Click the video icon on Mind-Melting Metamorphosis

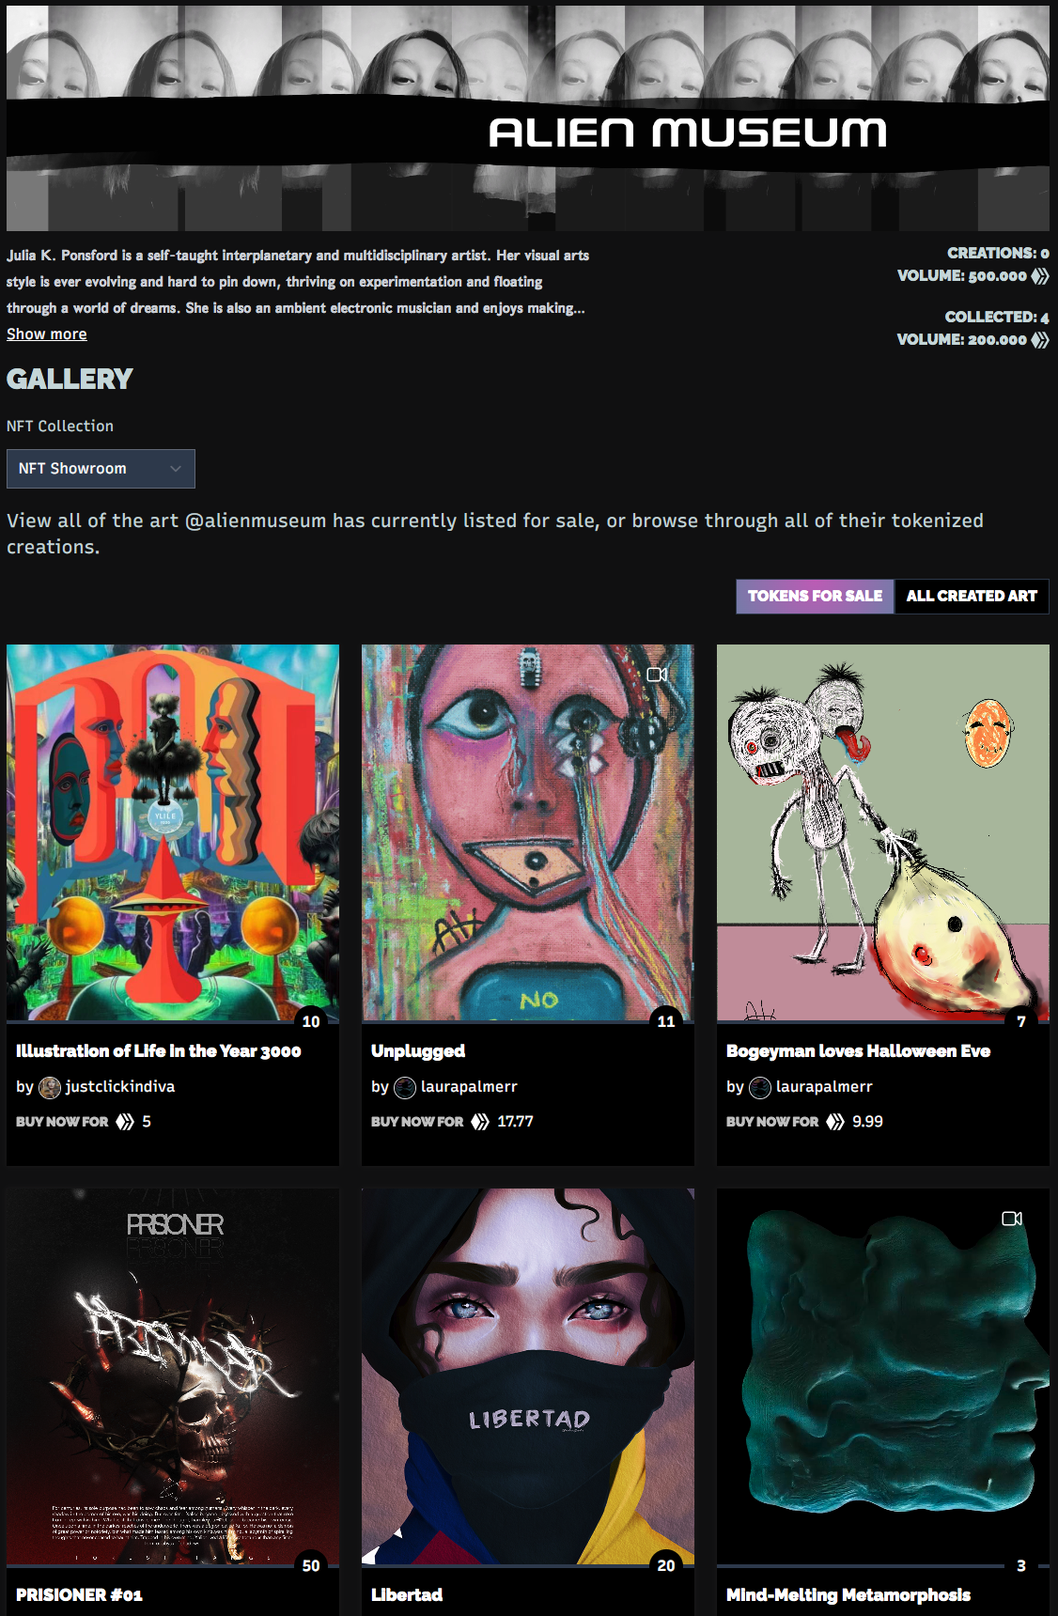click(1012, 1219)
